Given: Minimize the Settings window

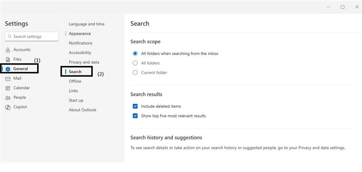Looking at the screenshot, I should [x=329, y=7].
